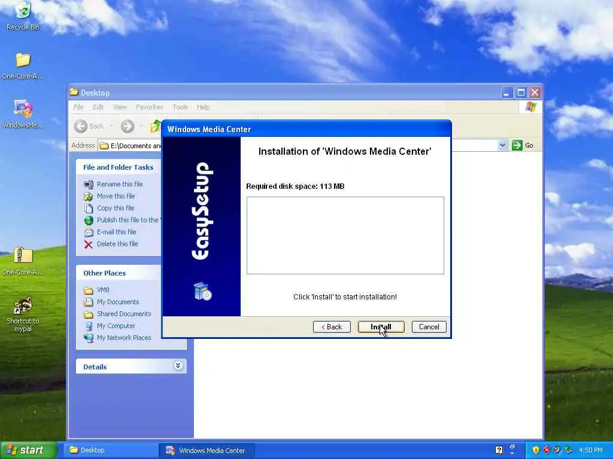Click the Desktop folder icon in window title bar
This screenshot has width=613, height=459.
click(x=74, y=92)
